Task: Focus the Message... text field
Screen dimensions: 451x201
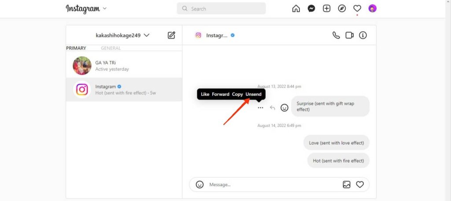Action: [x=273, y=184]
